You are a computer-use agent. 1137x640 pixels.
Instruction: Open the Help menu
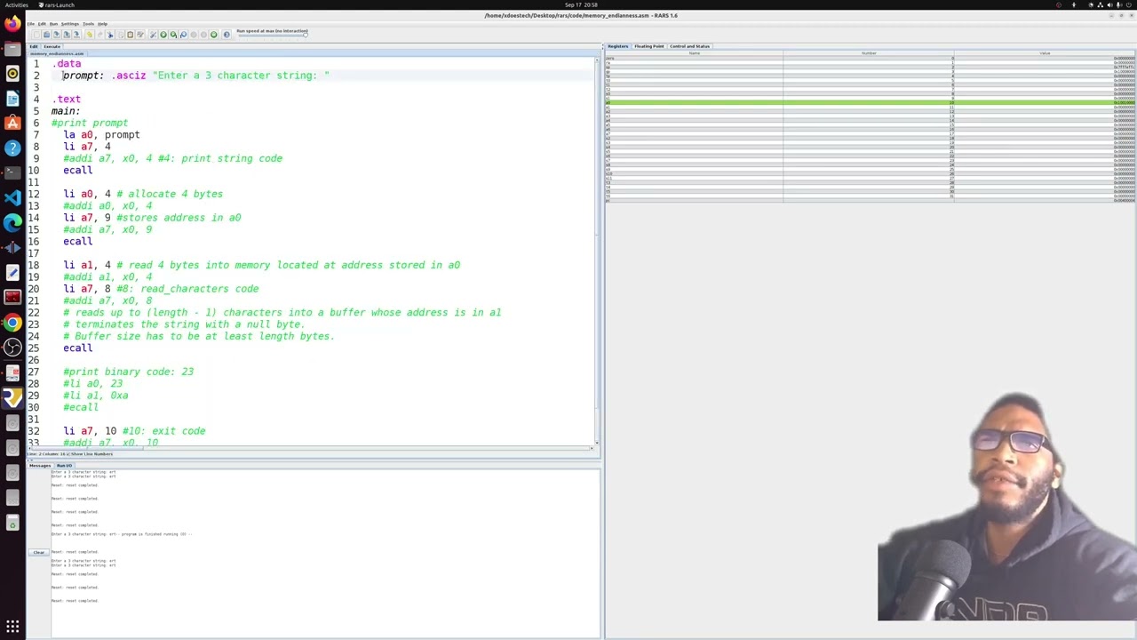(102, 24)
